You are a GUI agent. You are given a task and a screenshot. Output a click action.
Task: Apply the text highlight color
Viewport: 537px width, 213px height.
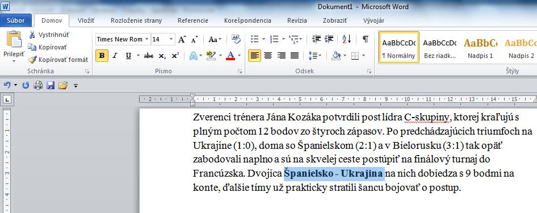click(x=211, y=56)
